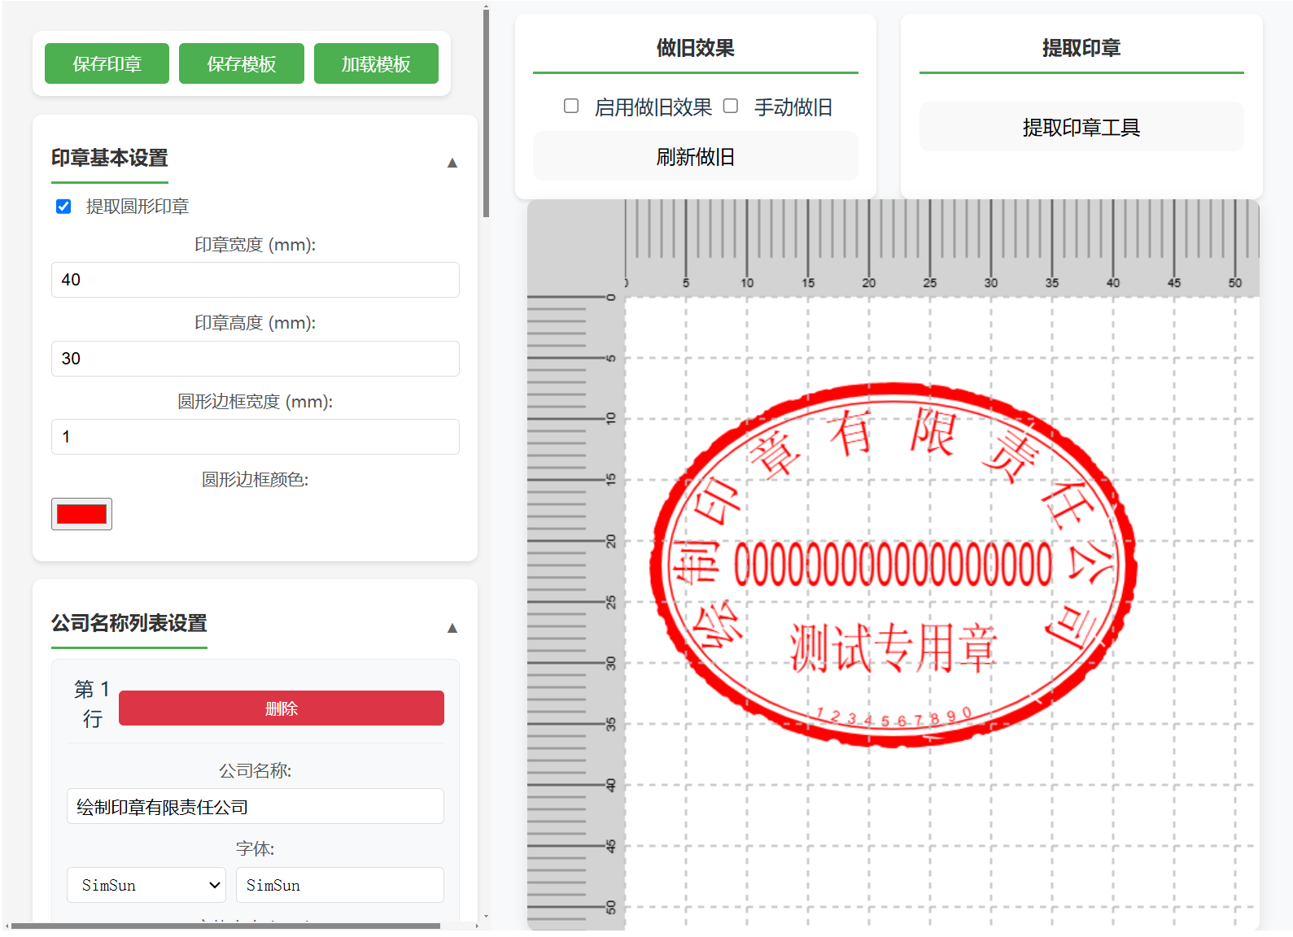1293x937 pixels.
Task: Open the SimSun font dropdown
Action: [x=146, y=885]
